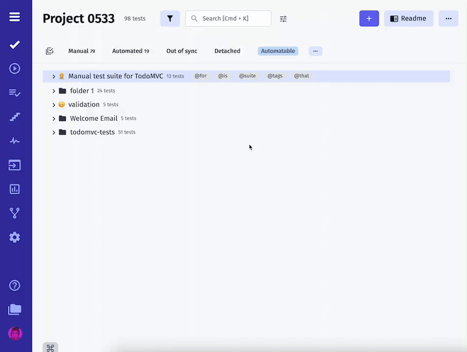This screenshot has width=467, height=352.
Task: Click the @for tag
Action: click(x=200, y=76)
